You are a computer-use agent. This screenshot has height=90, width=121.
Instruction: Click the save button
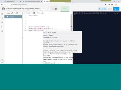[x=54, y=9]
